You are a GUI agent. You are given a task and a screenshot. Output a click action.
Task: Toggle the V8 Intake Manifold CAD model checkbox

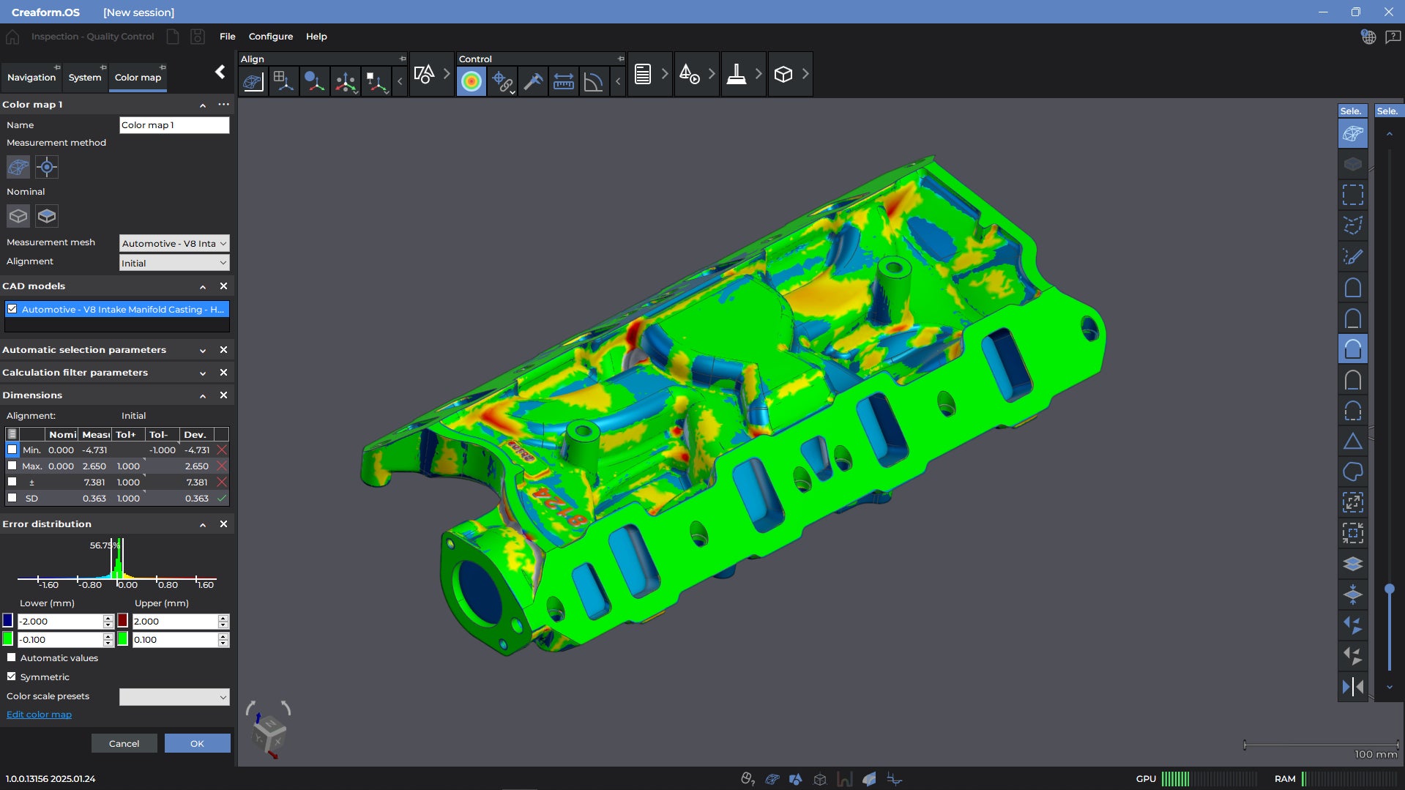12,309
